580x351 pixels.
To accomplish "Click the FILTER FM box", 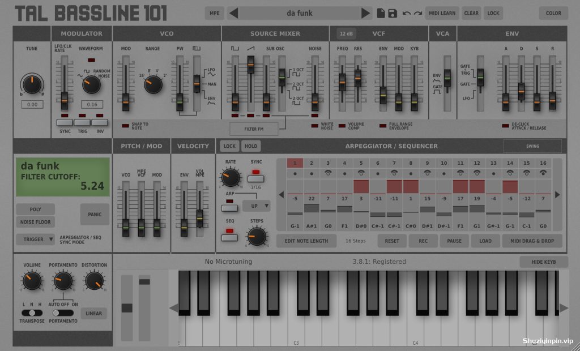I will pos(254,129).
